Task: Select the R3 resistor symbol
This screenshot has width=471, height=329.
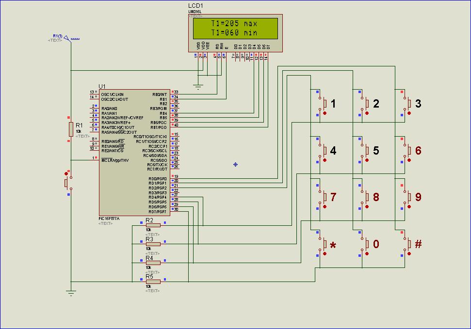Action: 153,244
